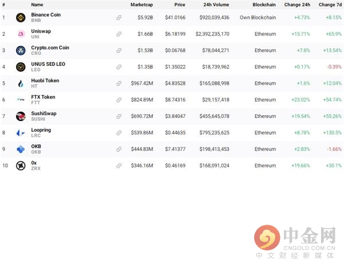Open the Crypto.com Coin name link
Screen dimensions: 344x266
50,48
